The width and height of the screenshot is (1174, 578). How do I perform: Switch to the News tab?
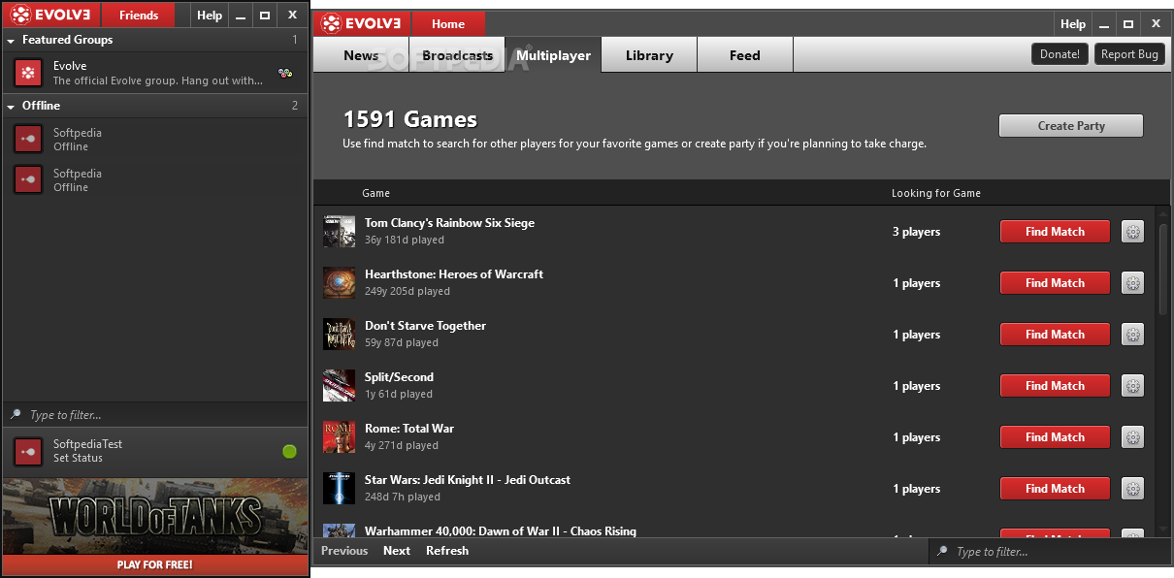click(x=361, y=55)
